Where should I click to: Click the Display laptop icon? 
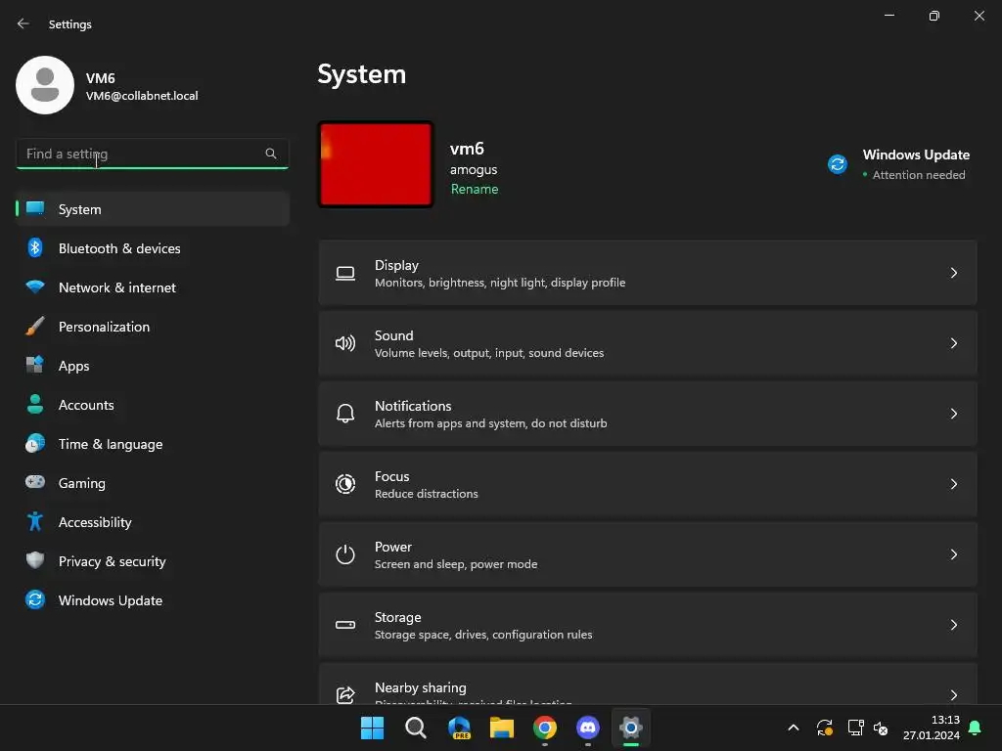(345, 274)
